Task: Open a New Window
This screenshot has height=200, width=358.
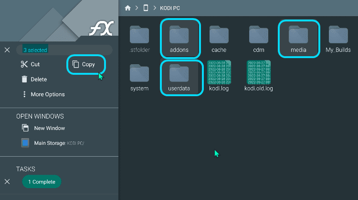Action: coord(43,128)
